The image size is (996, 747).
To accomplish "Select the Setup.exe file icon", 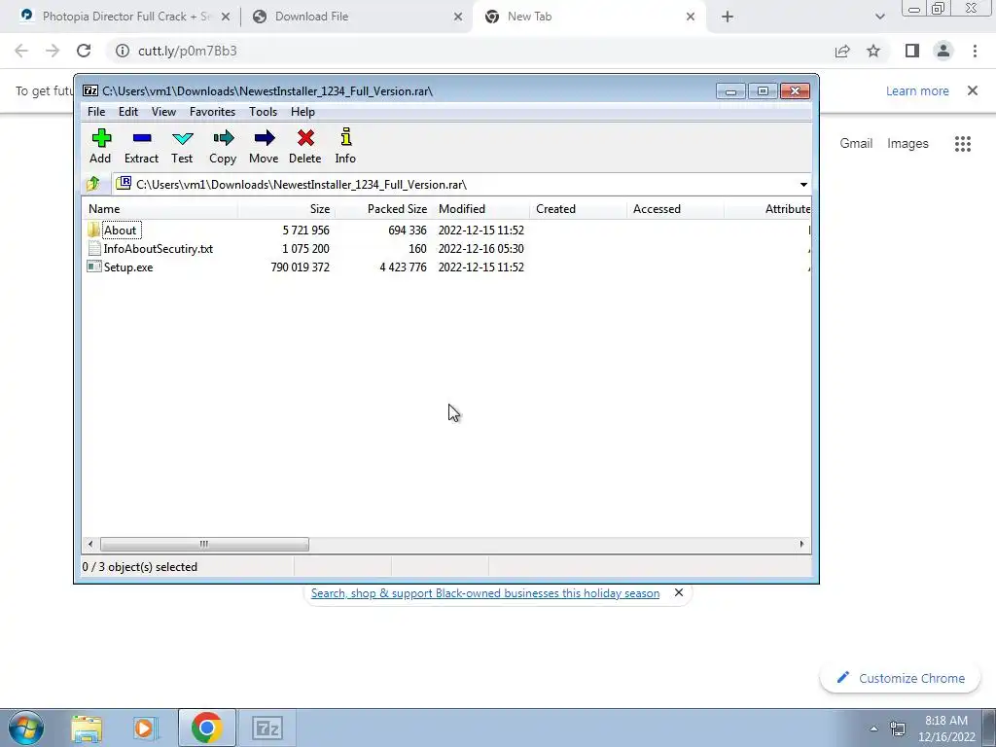I will point(94,267).
